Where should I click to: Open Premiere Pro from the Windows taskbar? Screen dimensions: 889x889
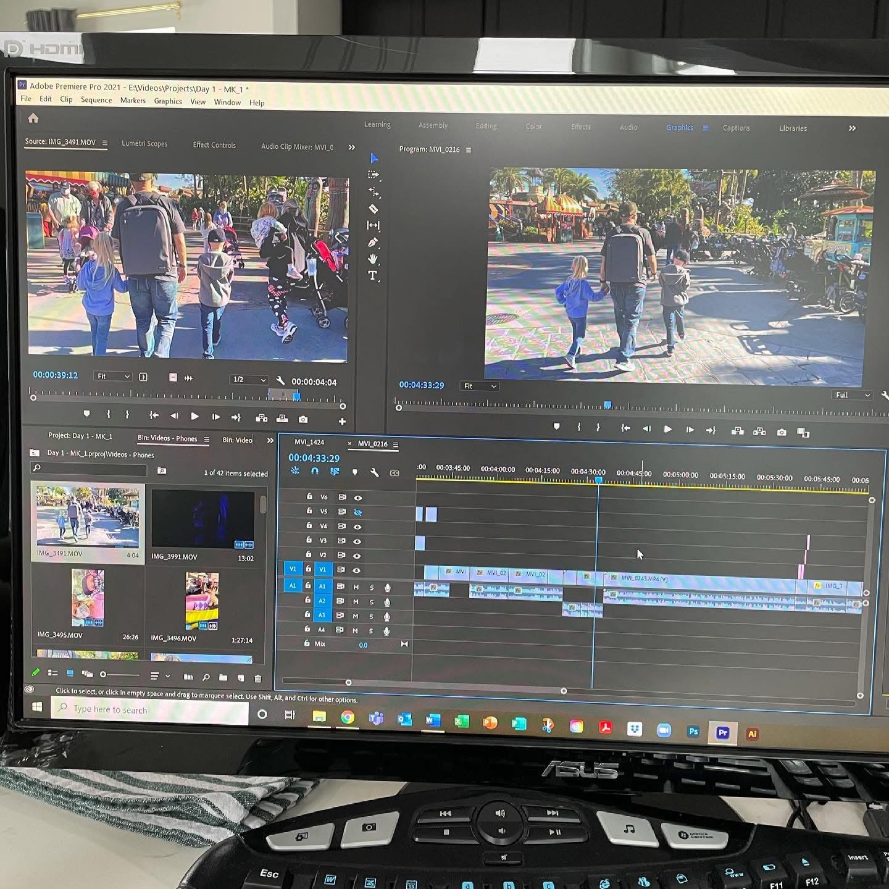(x=722, y=733)
